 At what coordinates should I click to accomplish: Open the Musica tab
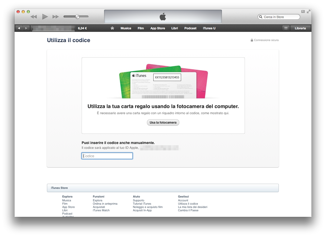[x=126, y=28]
